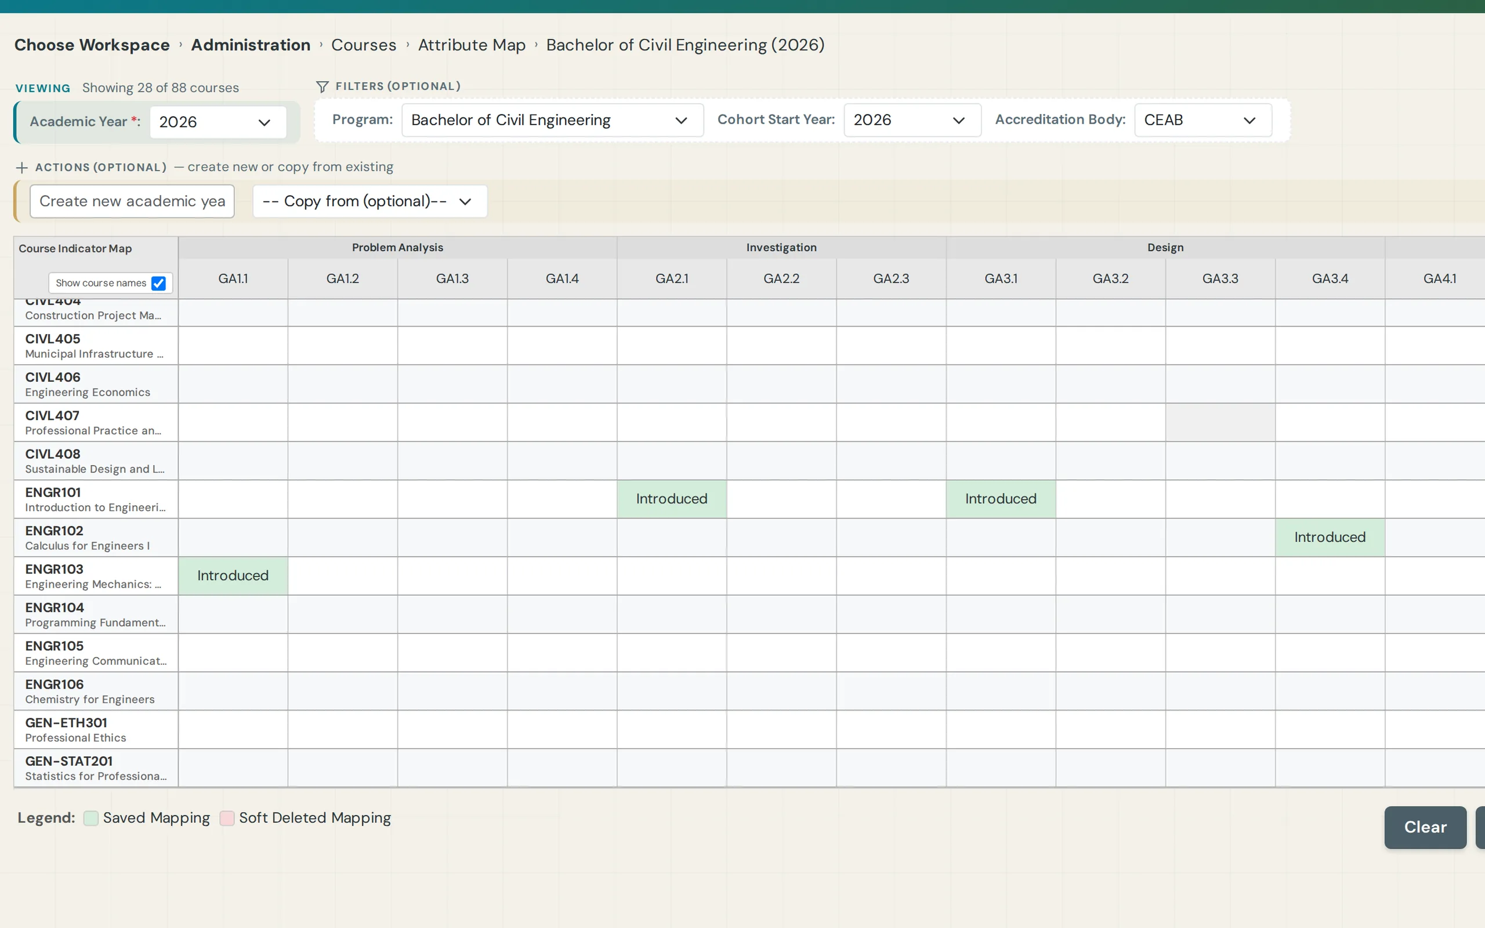Viewport: 1485px width, 928px height.
Task: Click the Saved Mapping legend swatch
Action: pyautogui.click(x=91, y=818)
